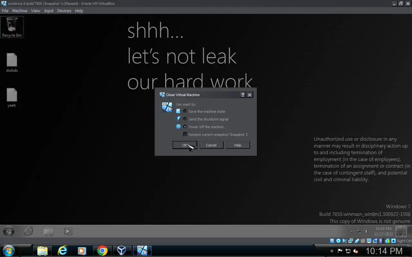Open the View menu
Image resolution: width=412 pixels, height=257 pixels.
click(35, 11)
